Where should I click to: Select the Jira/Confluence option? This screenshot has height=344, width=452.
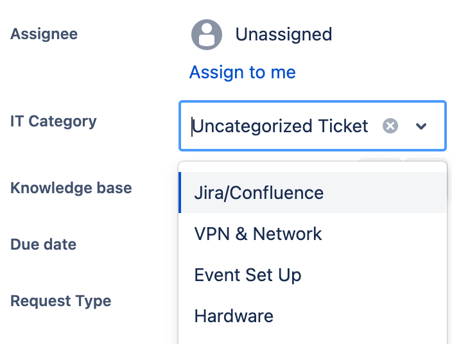pos(259,193)
